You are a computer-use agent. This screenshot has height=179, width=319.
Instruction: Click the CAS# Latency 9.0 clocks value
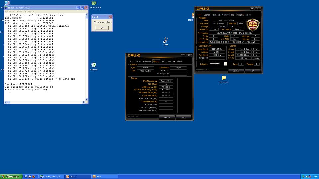click(x=166, y=87)
